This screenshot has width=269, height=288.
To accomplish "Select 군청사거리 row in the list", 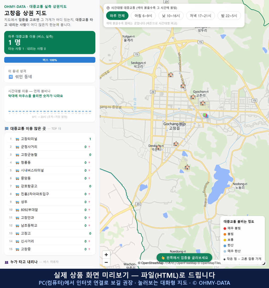I will (x=50, y=147).
